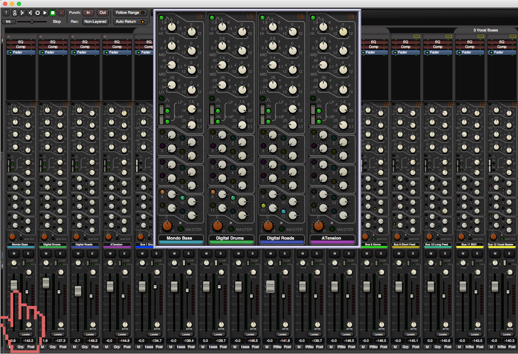
Task: Solo the Mondo Bass channel
Action: pyautogui.click(x=28, y=254)
